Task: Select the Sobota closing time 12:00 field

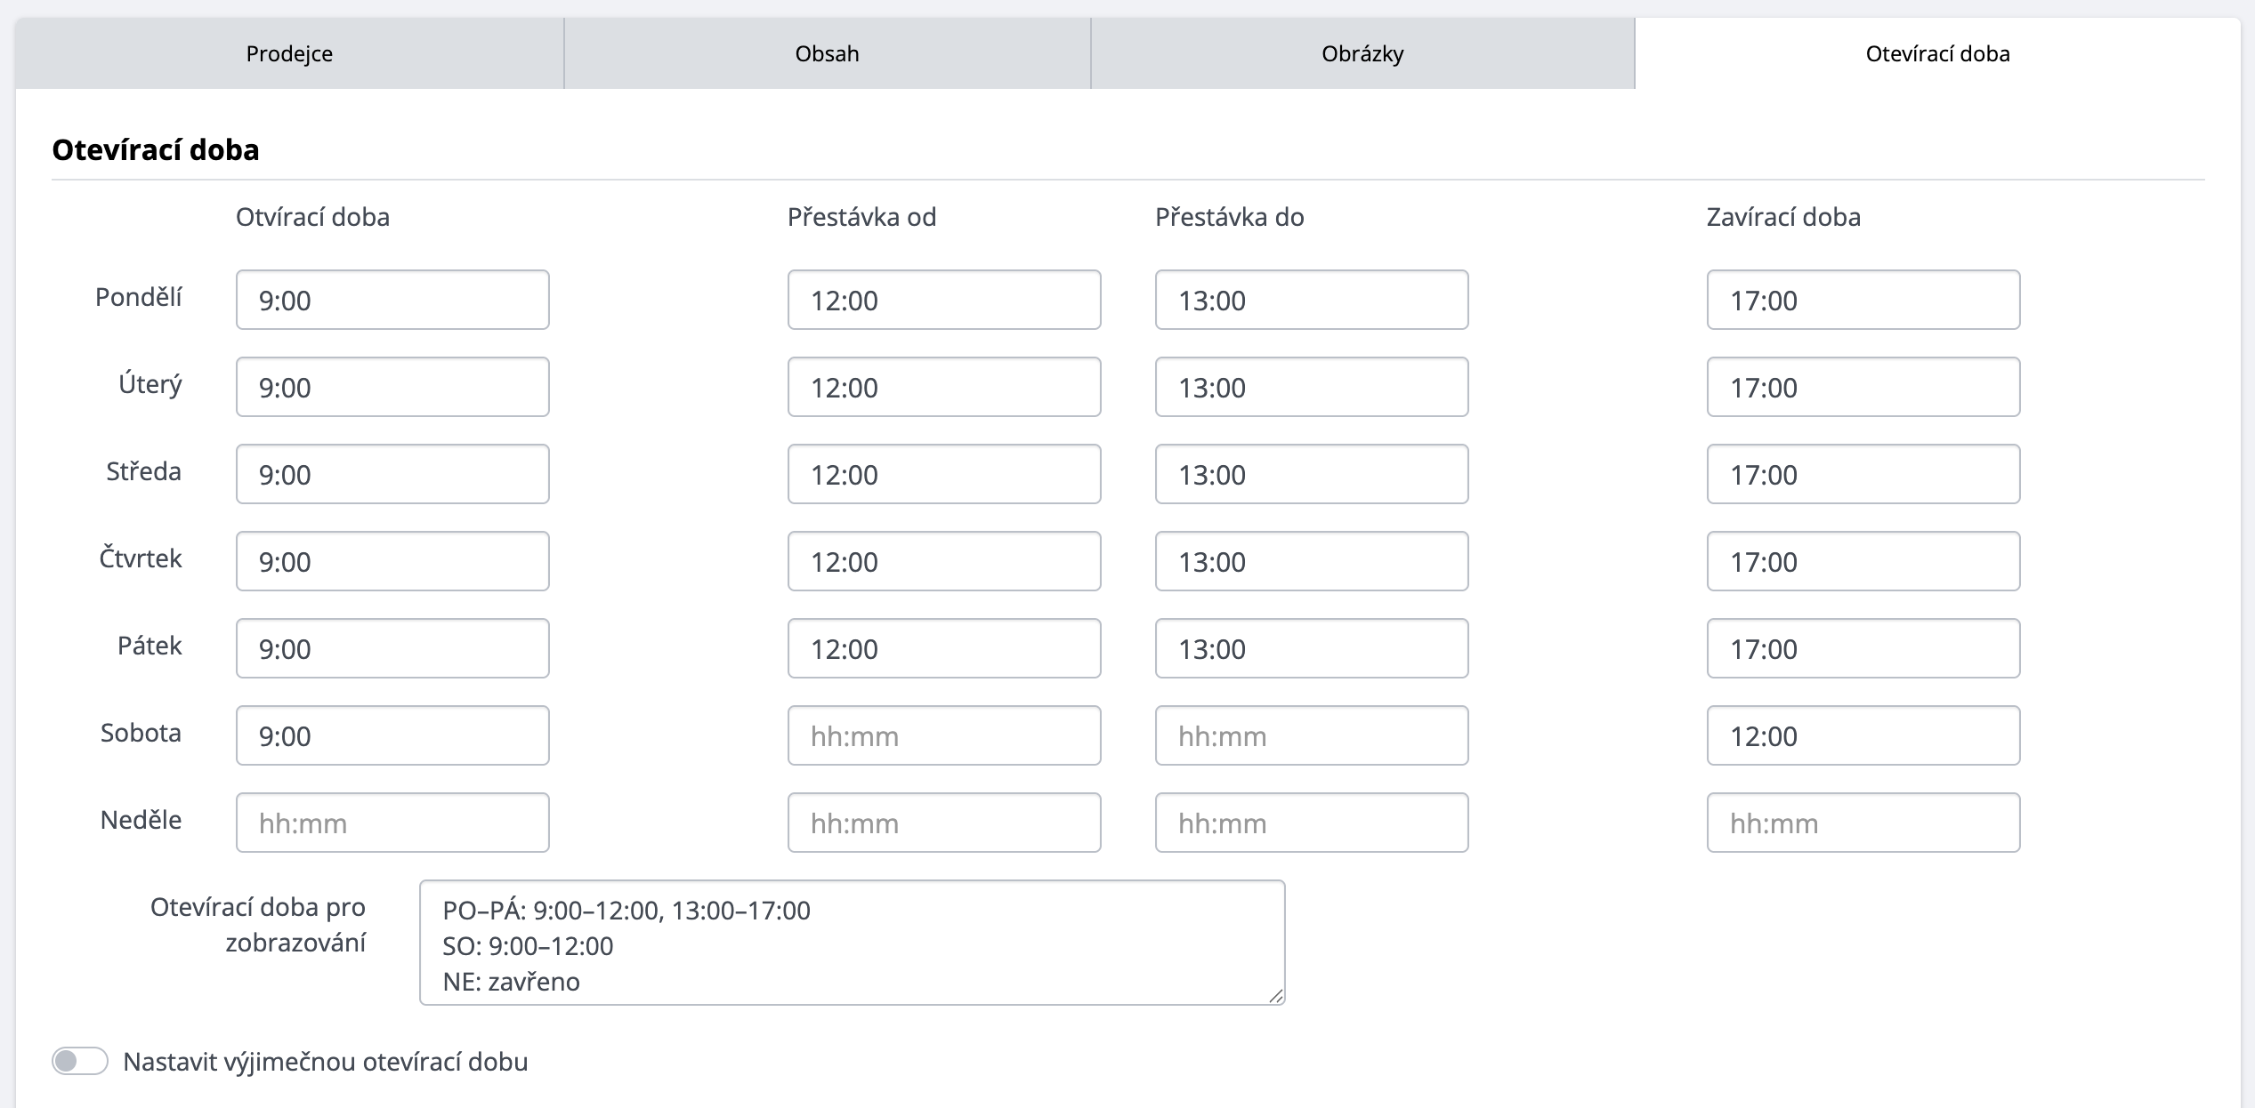Action: 1863,735
